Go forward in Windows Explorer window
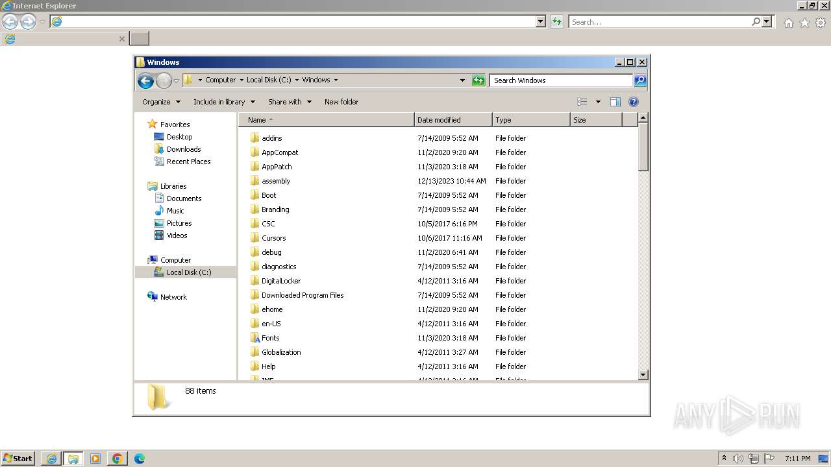The height and width of the screenshot is (467, 831). point(164,80)
